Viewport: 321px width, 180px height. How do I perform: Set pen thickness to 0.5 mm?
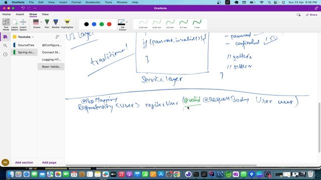170,24
